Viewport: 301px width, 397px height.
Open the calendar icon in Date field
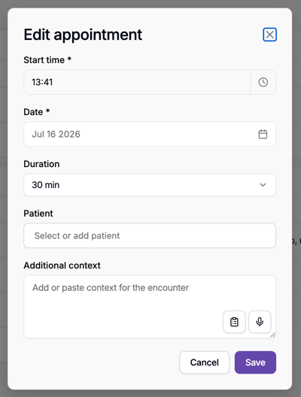pos(263,134)
